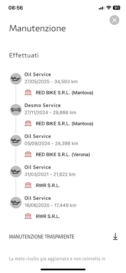Tap the oil can icon for 31/03/2021 service
Image resolution: width=126 pixels, height=273 pixels.
(15, 172)
